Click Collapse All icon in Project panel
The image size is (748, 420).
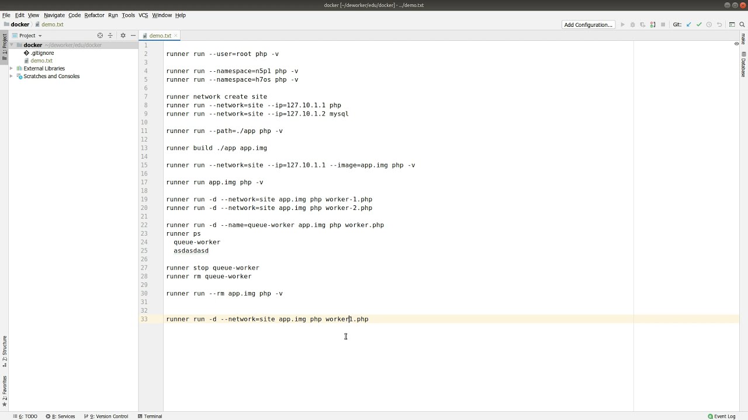(x=110, y=36)
